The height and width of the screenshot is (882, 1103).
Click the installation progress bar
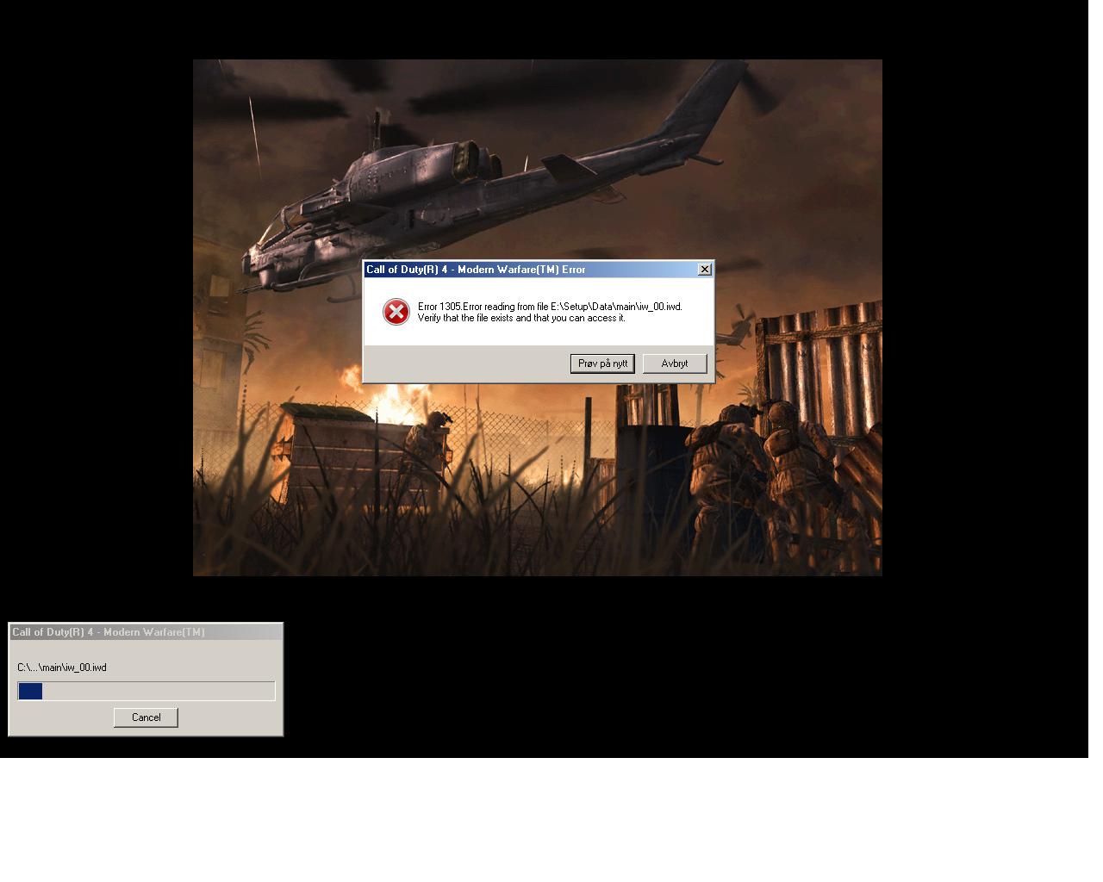click(x=146, y=691)
